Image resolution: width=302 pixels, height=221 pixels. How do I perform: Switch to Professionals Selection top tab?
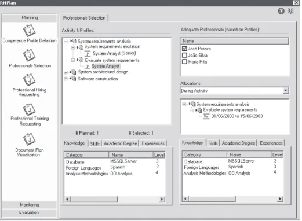[84, 18]
